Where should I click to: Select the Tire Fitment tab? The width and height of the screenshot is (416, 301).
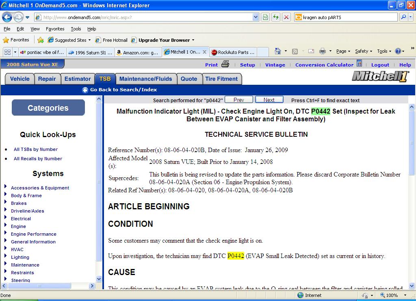click(x=221, y=79)
